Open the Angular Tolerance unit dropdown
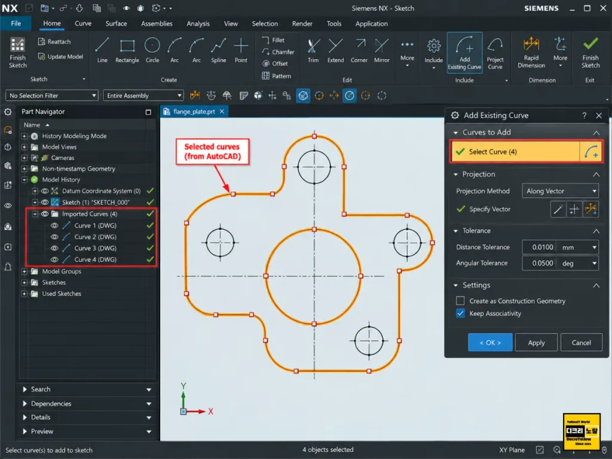The width and height of the screenshot is (612, 459). coord(578,263)
